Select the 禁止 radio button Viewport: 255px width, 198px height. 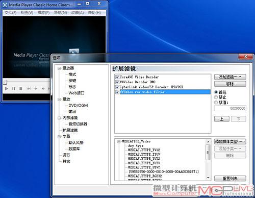point(216,97)
